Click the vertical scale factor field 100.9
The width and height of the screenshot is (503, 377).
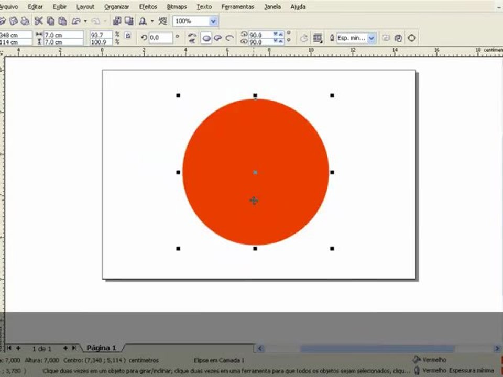click(101, 42)
